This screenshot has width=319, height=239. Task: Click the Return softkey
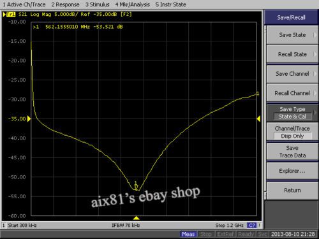point(292,191)
